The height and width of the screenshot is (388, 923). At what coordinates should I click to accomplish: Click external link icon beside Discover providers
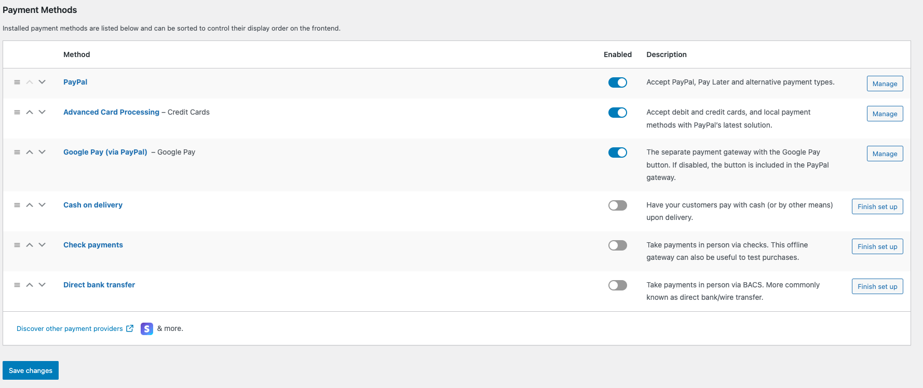[x=130, y=328]
